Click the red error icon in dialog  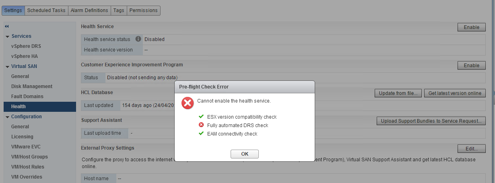click(188, 103)
